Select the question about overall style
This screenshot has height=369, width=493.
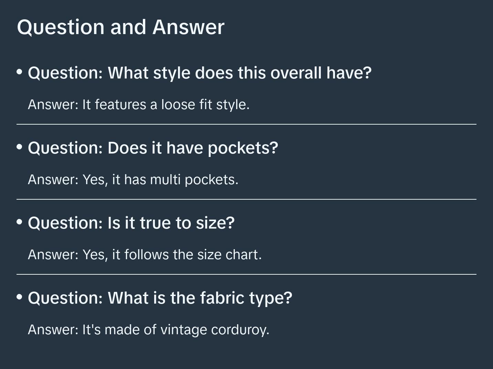(x=200, y=73)
